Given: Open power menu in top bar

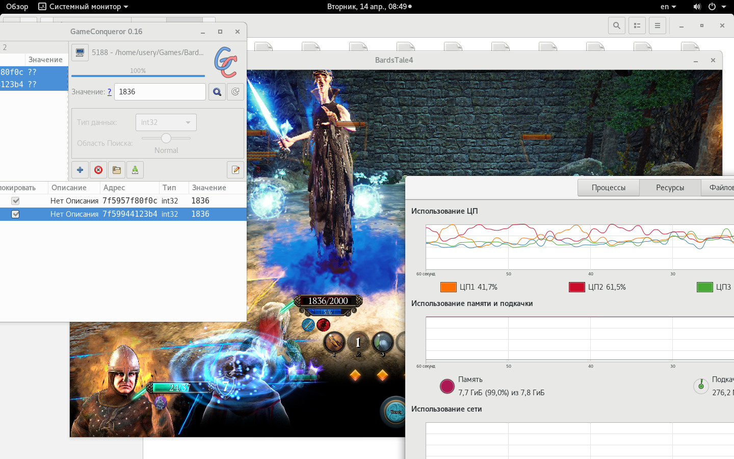Looking at the screenshot, I should (712, 7).
